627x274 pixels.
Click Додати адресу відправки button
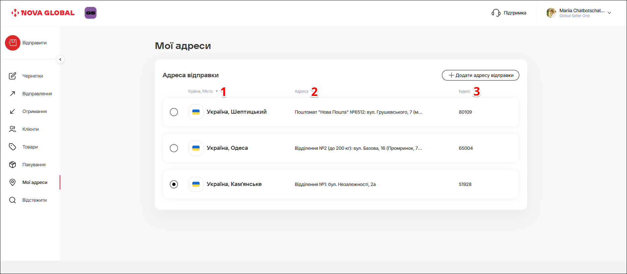(x=480, y=75)
